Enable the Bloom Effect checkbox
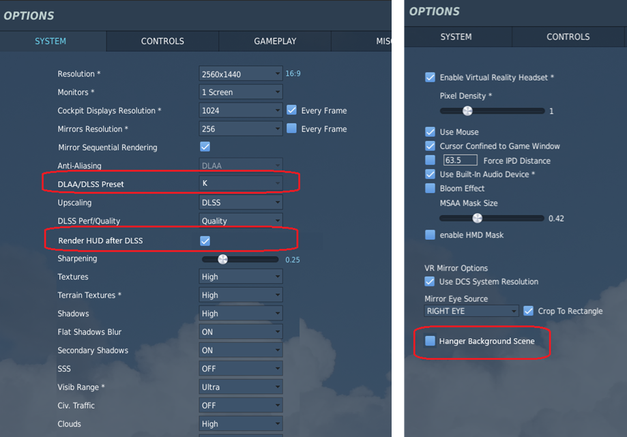Screen dimensions: 627x437 [431, 188]
